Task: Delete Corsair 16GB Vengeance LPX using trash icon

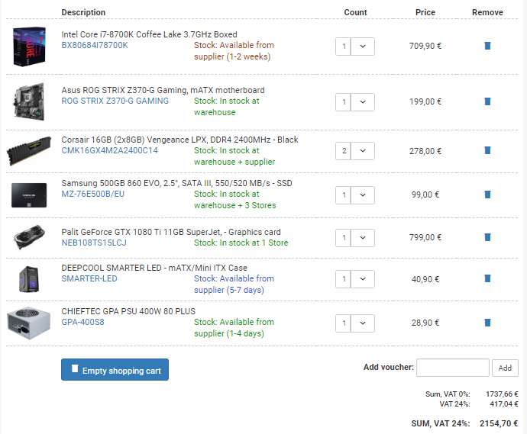Action: click(487, 150)
